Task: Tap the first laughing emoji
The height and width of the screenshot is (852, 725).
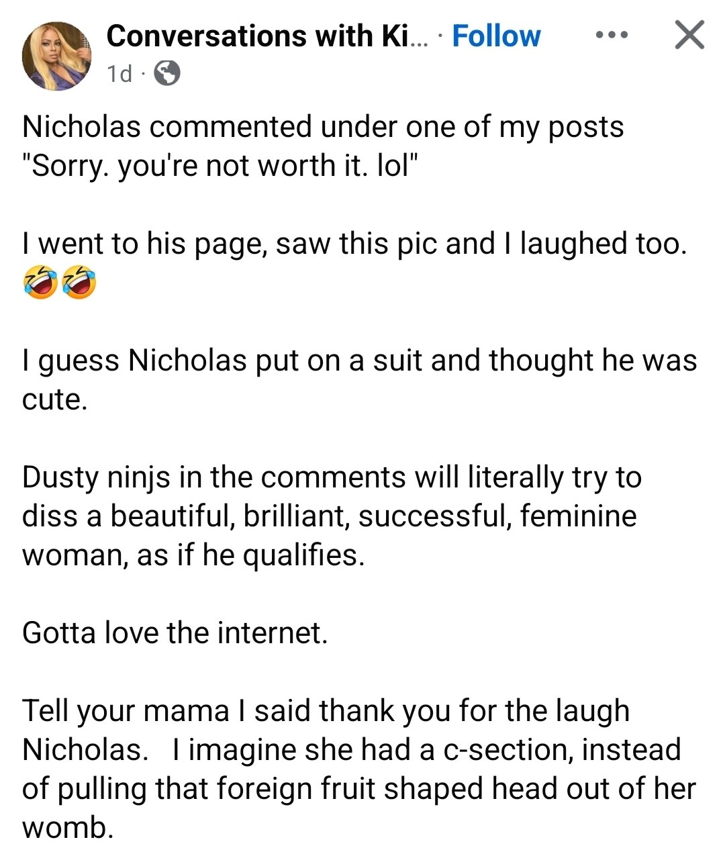Action: (40, 282)
